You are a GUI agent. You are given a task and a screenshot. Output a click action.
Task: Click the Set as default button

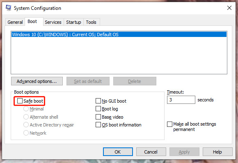(88, 81)
